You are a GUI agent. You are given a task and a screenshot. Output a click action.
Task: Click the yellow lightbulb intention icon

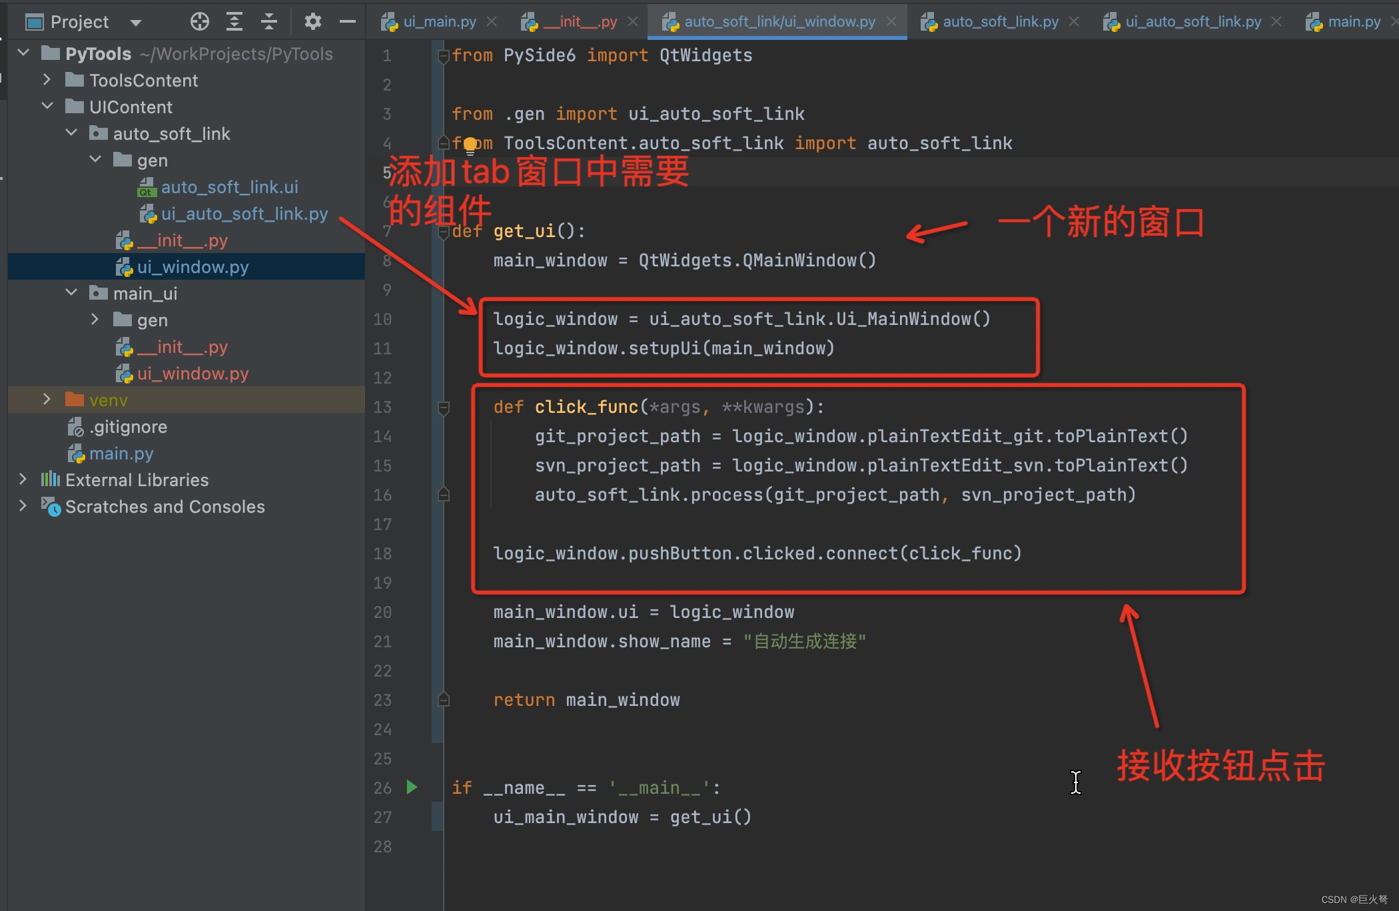click(470, 145)
